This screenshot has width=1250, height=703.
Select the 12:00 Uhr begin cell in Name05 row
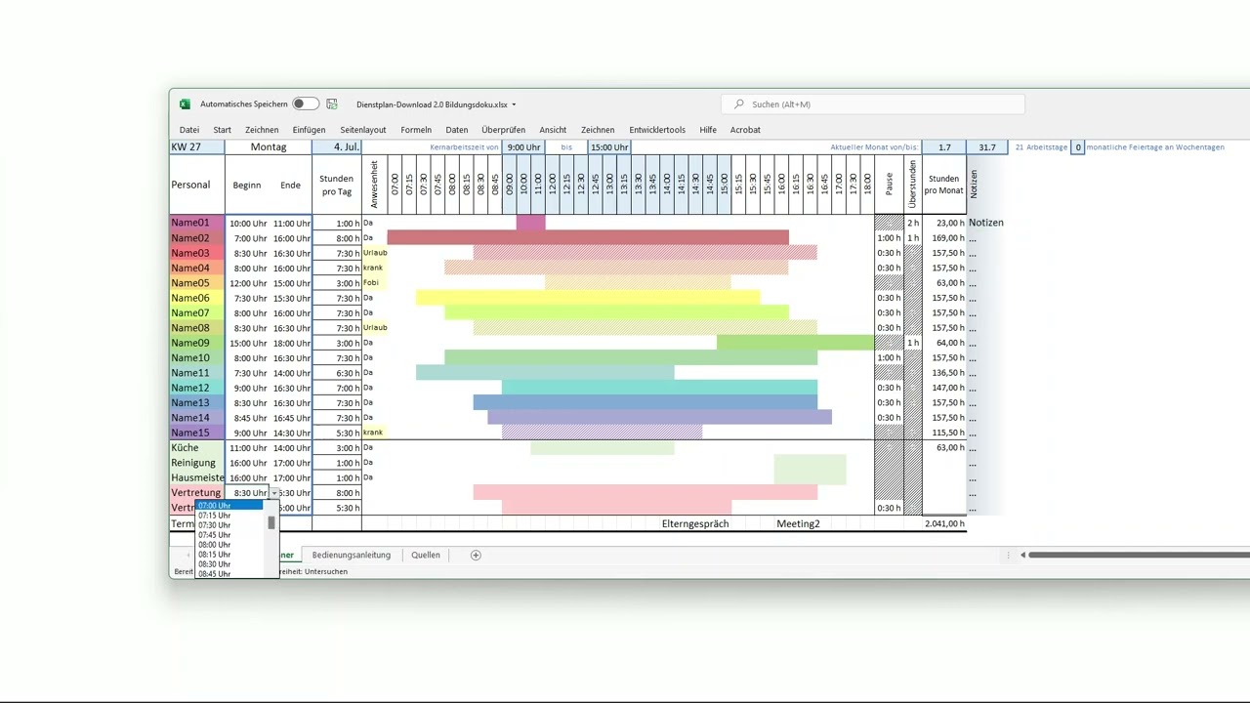(x=248, y=283)
